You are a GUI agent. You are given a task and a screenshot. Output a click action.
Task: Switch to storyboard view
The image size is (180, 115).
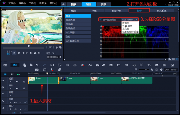coord(5,65)
